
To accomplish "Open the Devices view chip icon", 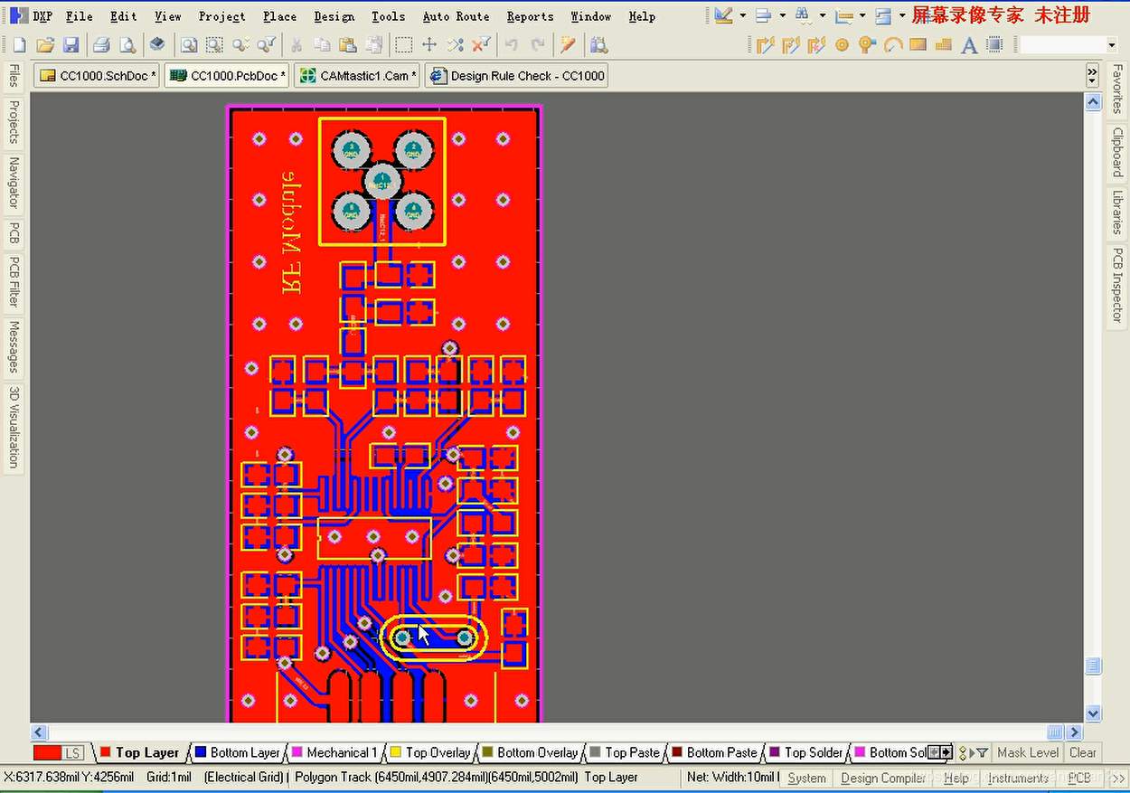I will point(157,44).
